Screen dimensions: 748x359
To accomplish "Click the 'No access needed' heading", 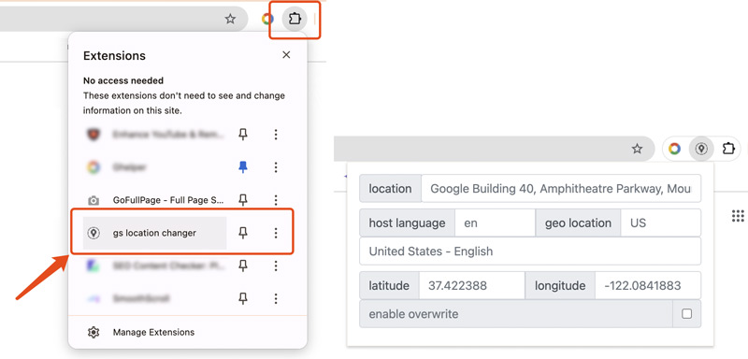I will pos(123,80).
